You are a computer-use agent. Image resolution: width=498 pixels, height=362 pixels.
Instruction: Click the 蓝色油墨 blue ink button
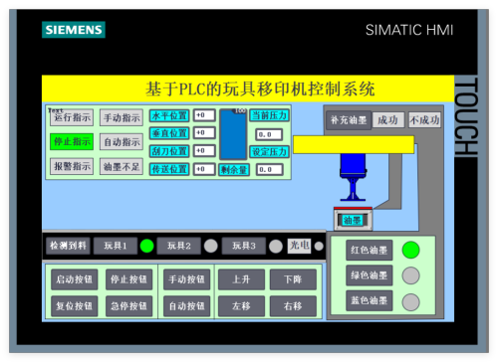coord(370,300)
